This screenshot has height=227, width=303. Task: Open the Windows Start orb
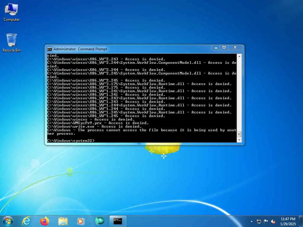[x=8, y=221]
